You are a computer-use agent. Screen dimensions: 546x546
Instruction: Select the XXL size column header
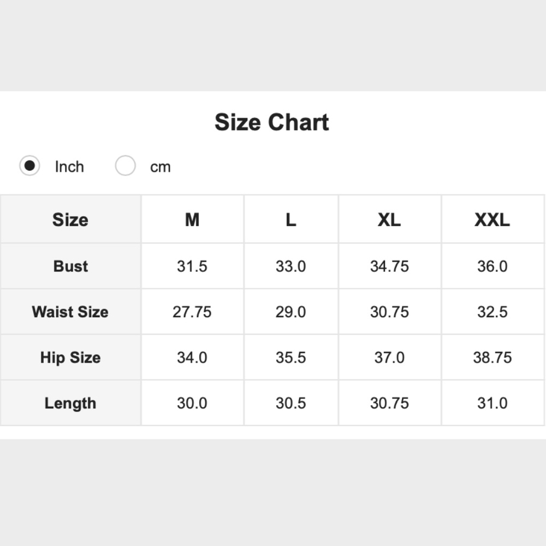pyautogui.click(x=492, y=219)
